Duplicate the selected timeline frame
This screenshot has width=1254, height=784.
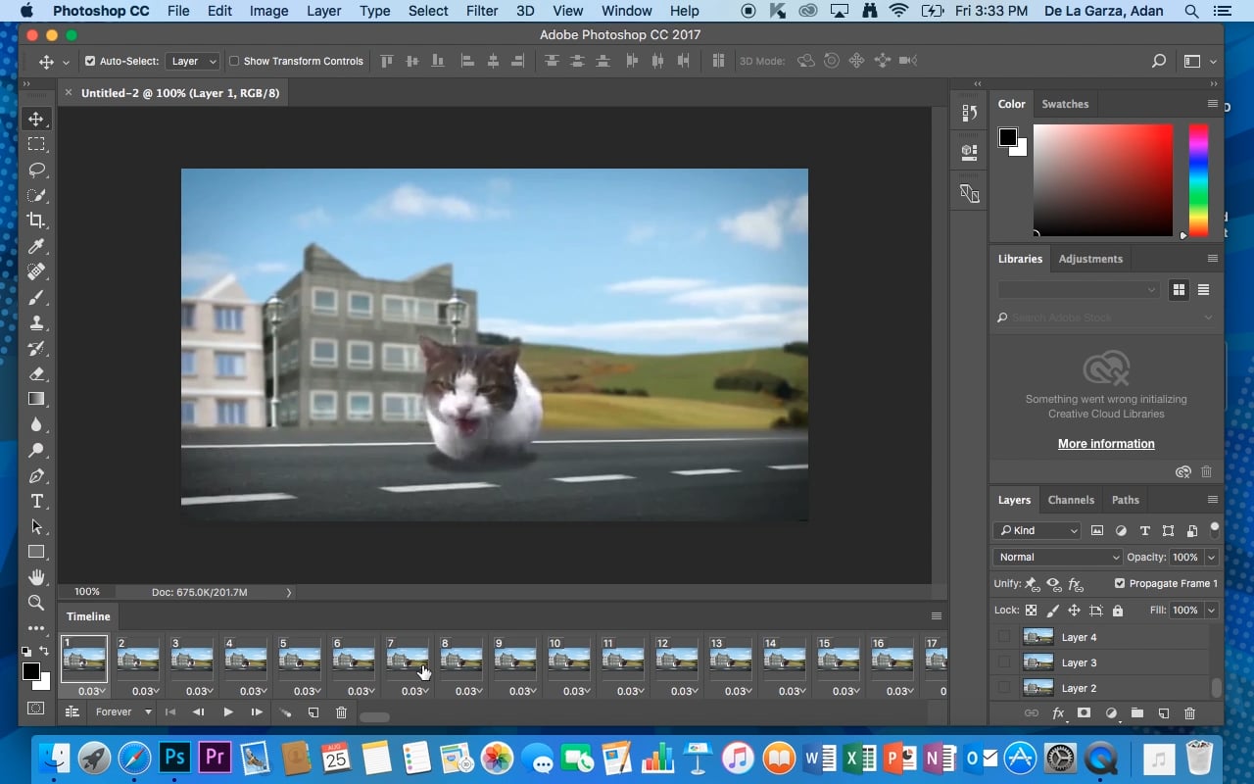(x=313, y=712)
